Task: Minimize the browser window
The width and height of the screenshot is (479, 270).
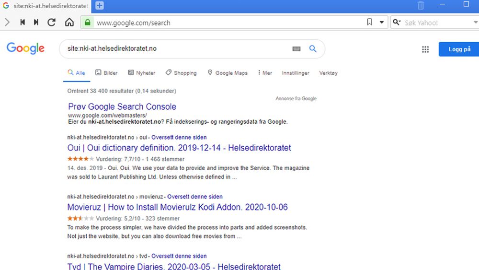Action: (x=442, y=4)
